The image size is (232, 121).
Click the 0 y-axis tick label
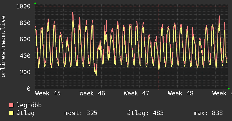tap(29, 89)
